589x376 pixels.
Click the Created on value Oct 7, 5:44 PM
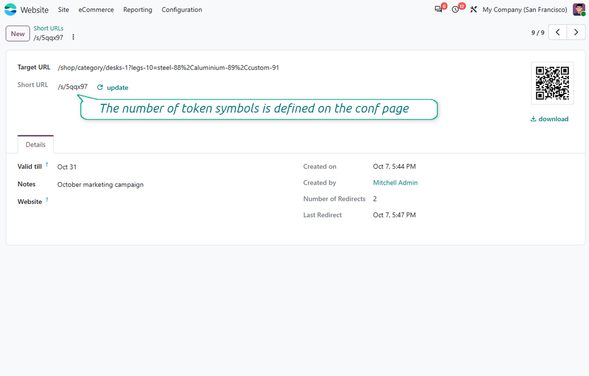click(395, 166)
